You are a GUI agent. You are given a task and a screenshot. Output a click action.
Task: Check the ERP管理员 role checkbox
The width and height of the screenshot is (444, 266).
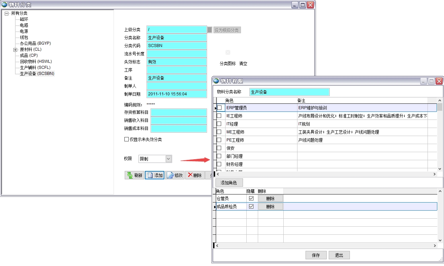(219, 108)
